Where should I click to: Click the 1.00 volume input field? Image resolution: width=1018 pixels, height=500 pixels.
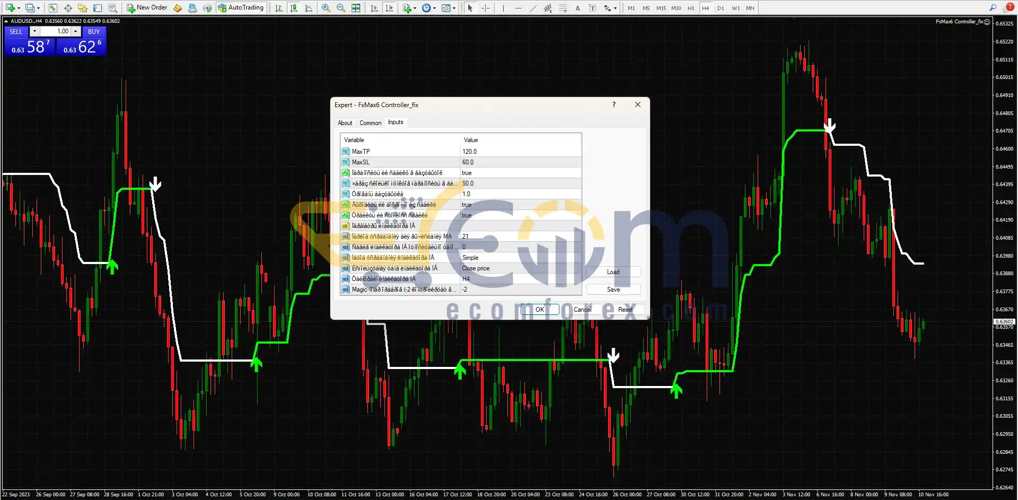(x=55, y=31)
